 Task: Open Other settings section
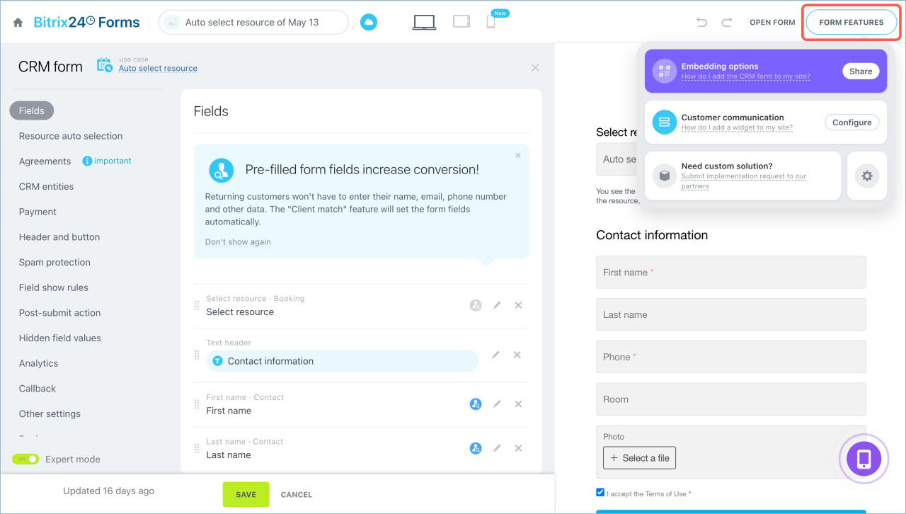tap(50, 413)
